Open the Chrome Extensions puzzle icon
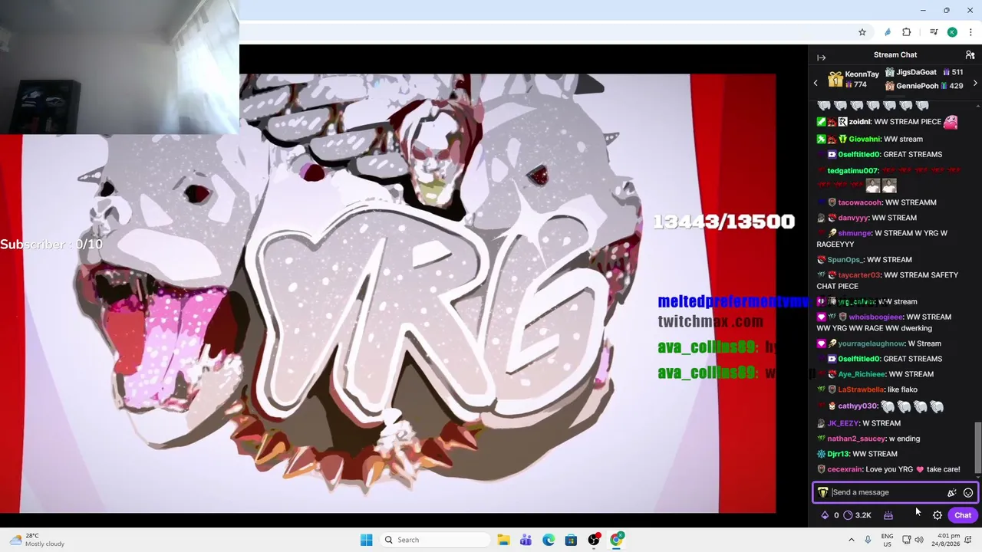The height and width of the screenshot is (552, 982). tap(907, 32)
